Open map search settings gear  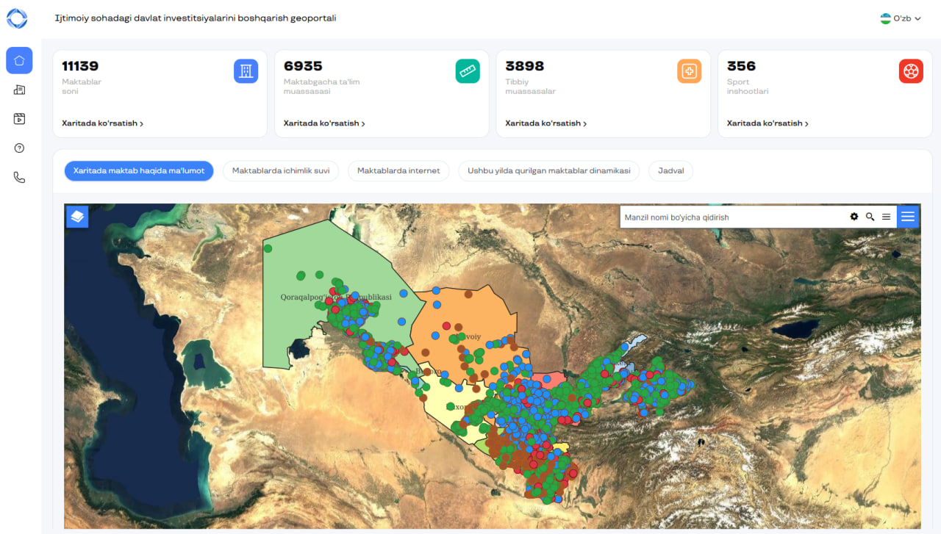click(x=854, y=217)
